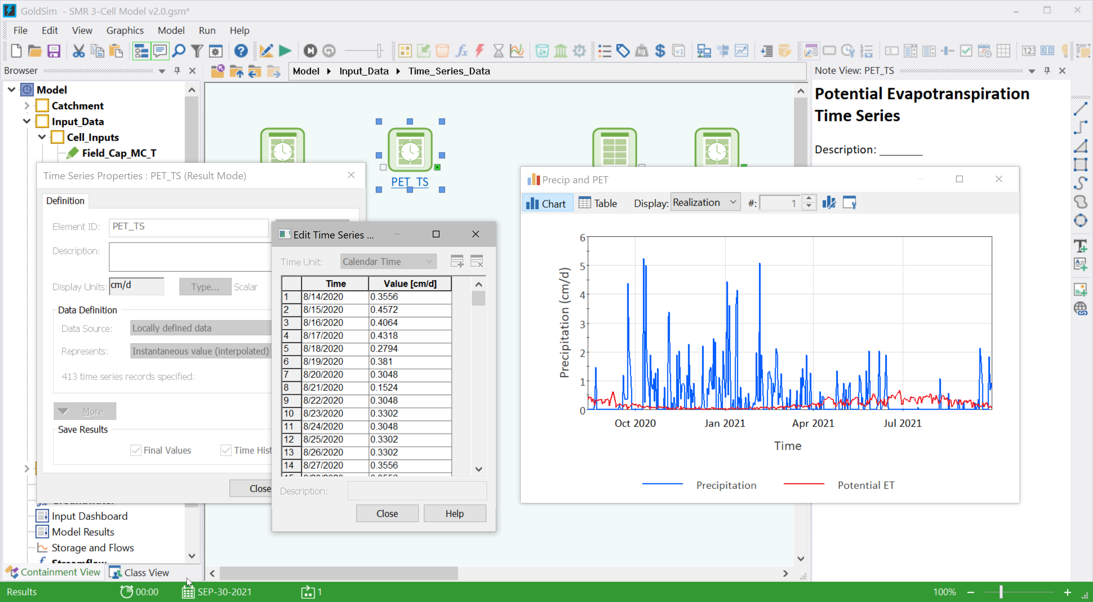1093x602 pixels.
Task: Insert an hourglass Delay element
Action: [499, 51]
